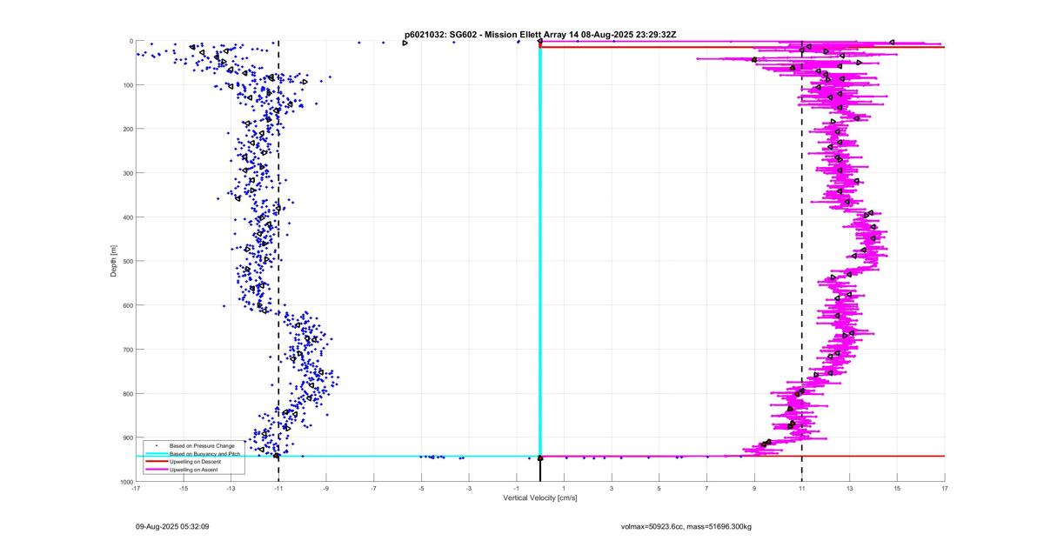Viewport: 1044px width, 541px height.
Task: Click x-axis tick label -15
Action: (x=184, y=489)
